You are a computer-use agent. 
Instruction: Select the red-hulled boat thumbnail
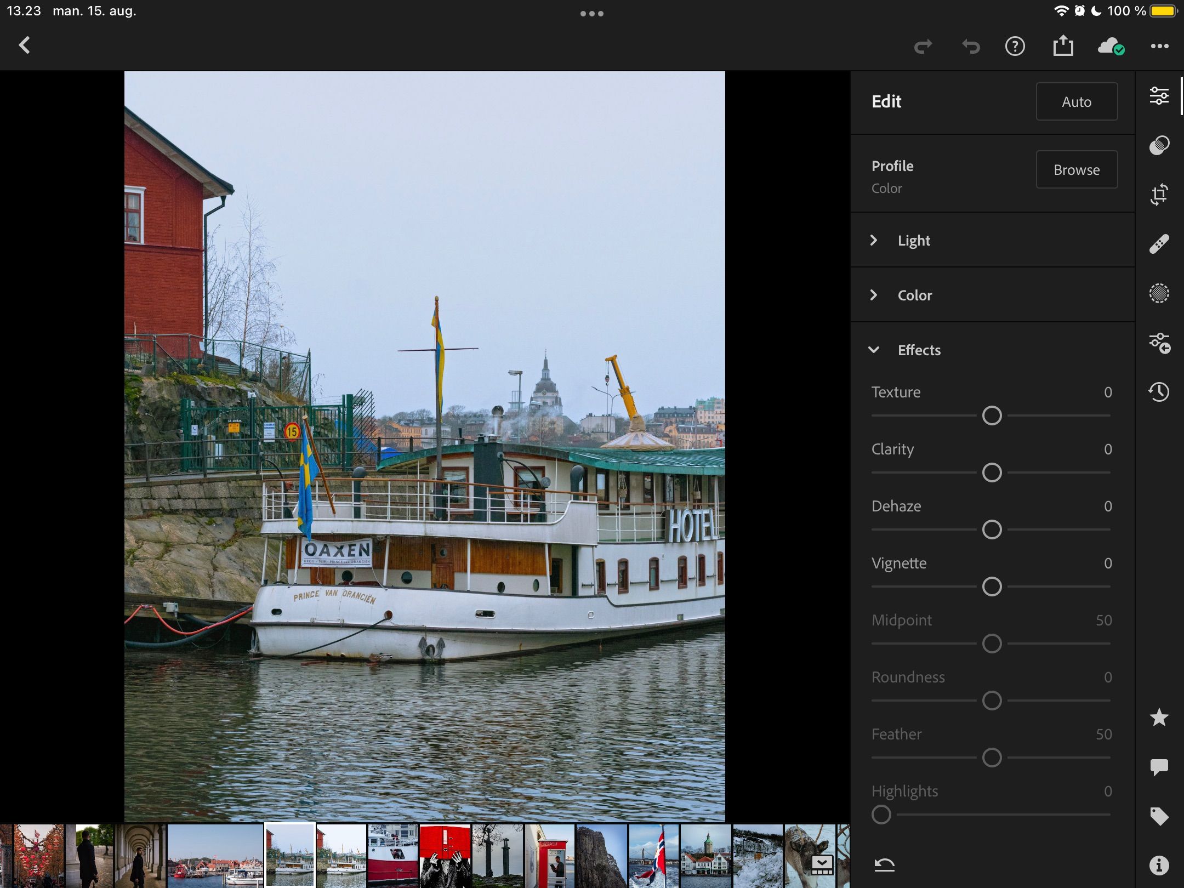(392, 856)
